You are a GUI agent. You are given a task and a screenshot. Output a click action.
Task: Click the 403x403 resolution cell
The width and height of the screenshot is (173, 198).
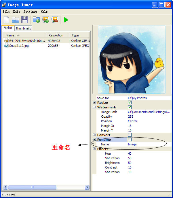54,41
